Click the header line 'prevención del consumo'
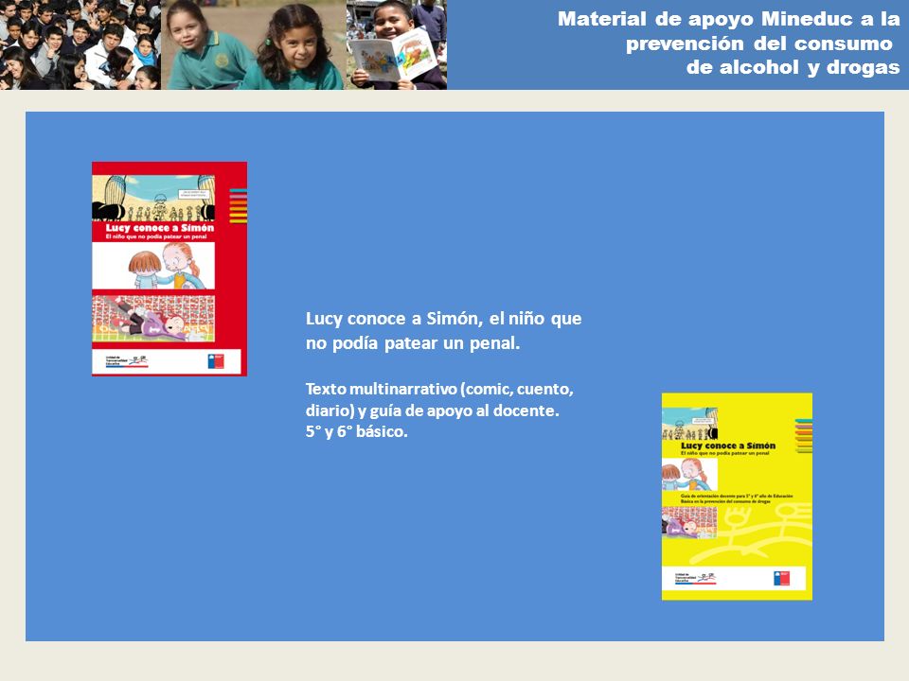This screenshot has height=681, width=909. click(x=758, y=44)
